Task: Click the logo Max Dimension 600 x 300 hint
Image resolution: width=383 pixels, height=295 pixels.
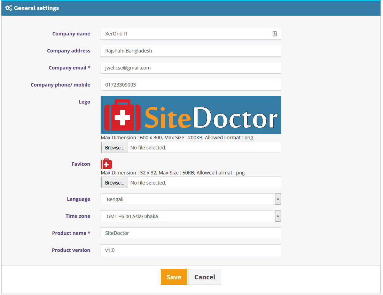Action: pos(177,138)
